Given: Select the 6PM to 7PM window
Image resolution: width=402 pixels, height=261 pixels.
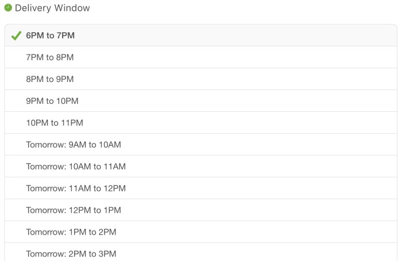Looking at the screenshot, I should click(x=51, y=36).
